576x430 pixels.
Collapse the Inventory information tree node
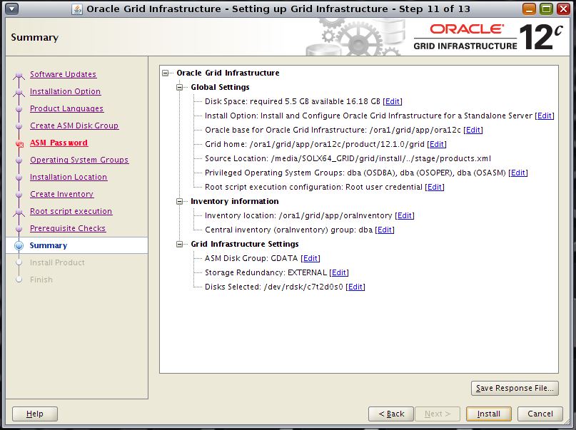pyautogui.click(x=180, y=201)
